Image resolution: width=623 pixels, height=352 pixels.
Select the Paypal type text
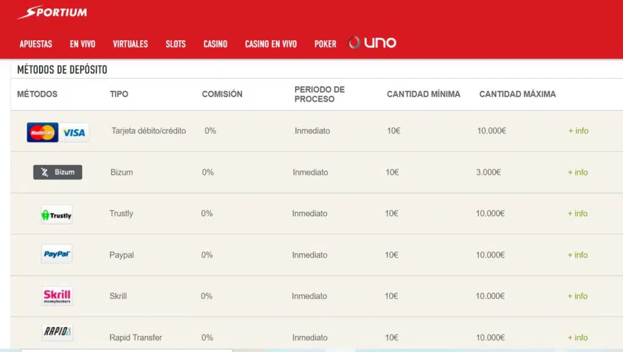point(122,255)
